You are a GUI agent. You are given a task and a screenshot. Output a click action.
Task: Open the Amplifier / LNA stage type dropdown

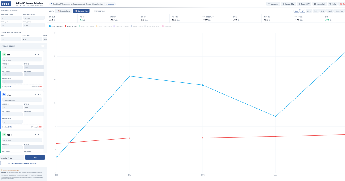tap(12, 158)
